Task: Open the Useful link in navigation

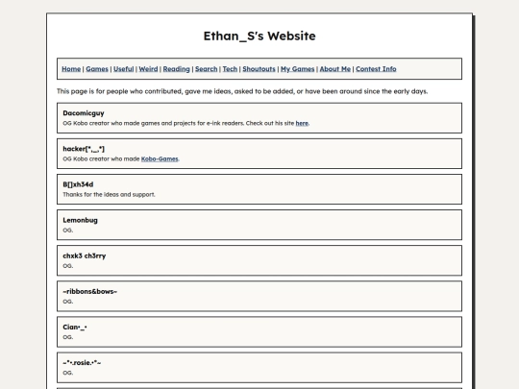Action: pyautogui.click(x=123, y=69)
